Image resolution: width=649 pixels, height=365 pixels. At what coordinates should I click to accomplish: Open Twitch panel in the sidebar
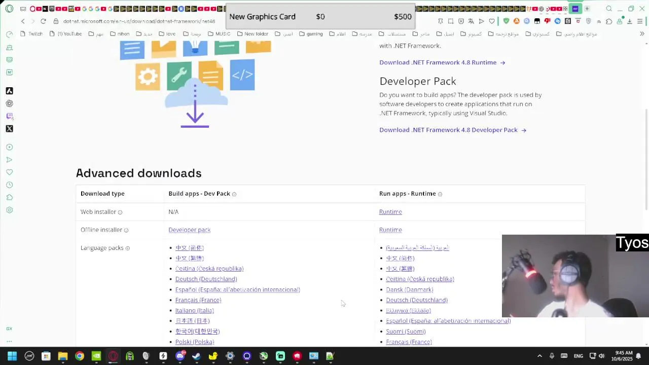click(9, 116)
